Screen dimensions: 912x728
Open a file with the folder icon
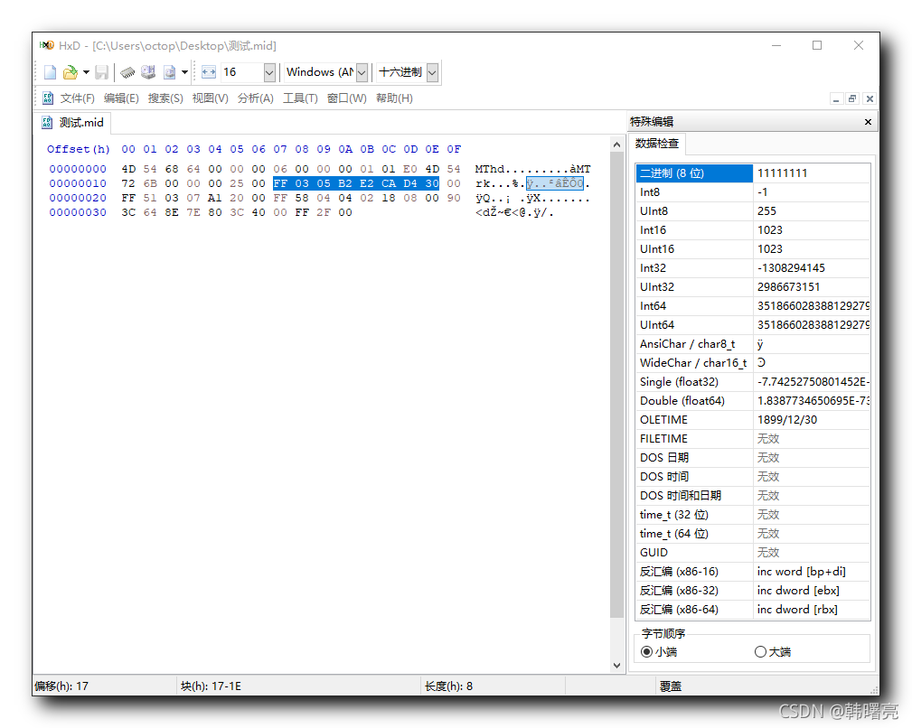point(70,72)
